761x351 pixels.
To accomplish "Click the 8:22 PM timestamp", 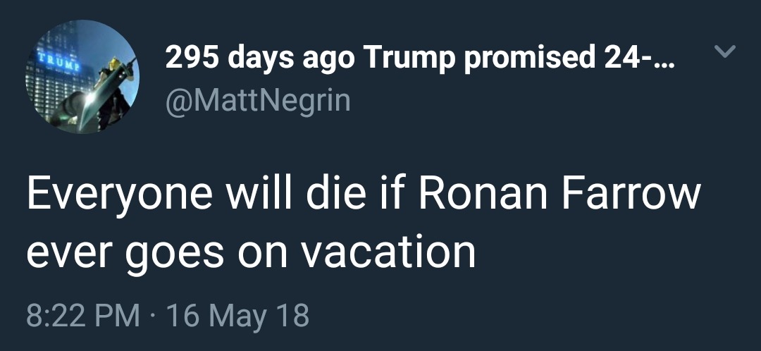I will click(x=82, y=315).
